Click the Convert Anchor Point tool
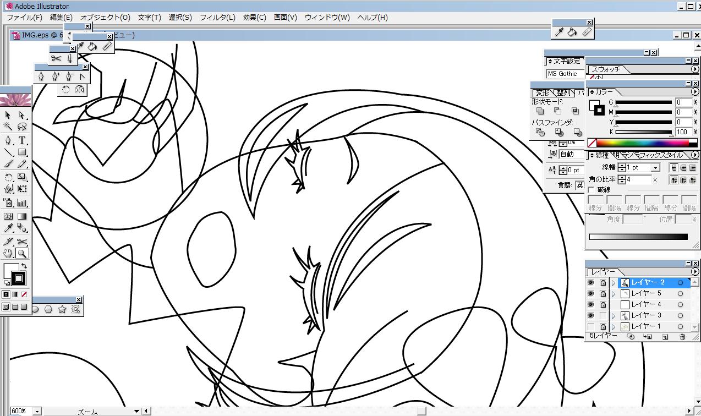 (x=83, y=76)
